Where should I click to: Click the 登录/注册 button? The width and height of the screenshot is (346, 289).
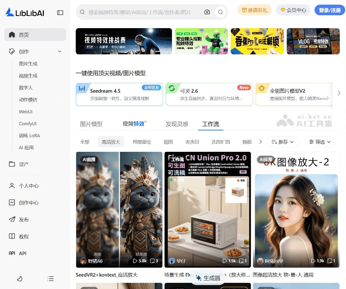pos(329,10)
